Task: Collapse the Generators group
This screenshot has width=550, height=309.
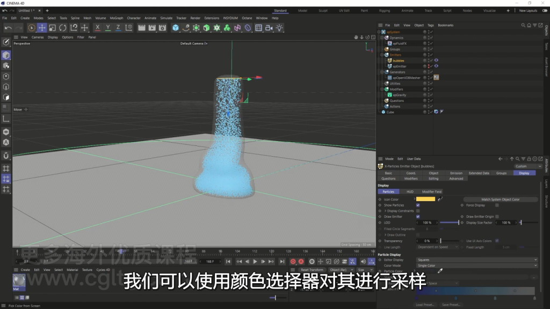Action: (382, 72)
